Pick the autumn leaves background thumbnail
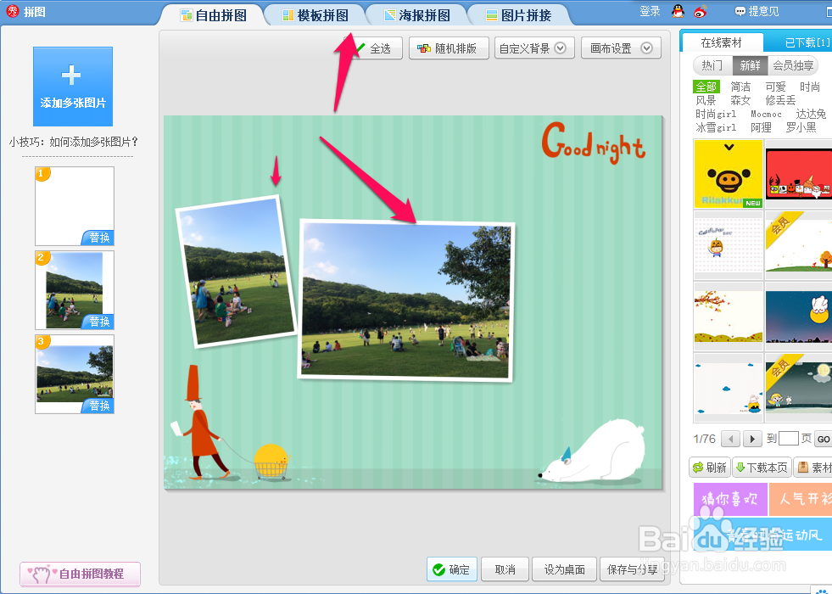832x594 pixels. click(x=729, y=316)
